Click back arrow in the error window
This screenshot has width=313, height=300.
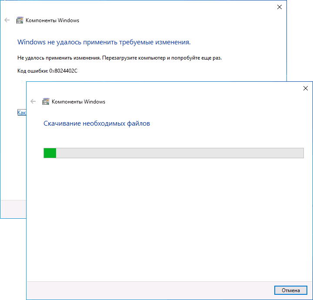click(x=7, y=20)
